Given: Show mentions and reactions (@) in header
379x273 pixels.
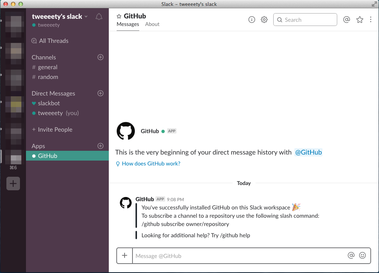Looking at the screenshot, I should coord(347,20).
